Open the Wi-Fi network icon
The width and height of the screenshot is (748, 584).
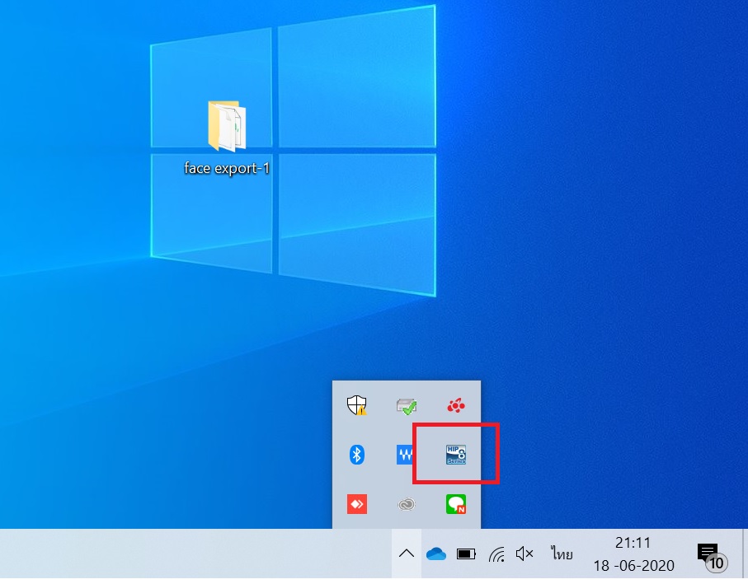click(496, 554)
